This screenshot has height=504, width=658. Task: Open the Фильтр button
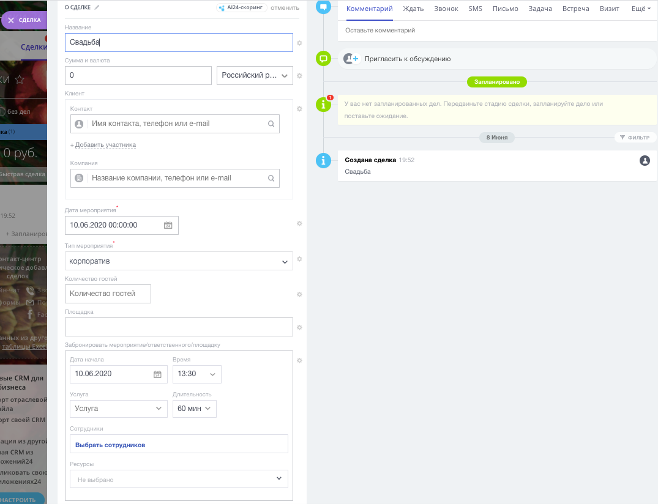pyautogui.click(x=635, y=138)
